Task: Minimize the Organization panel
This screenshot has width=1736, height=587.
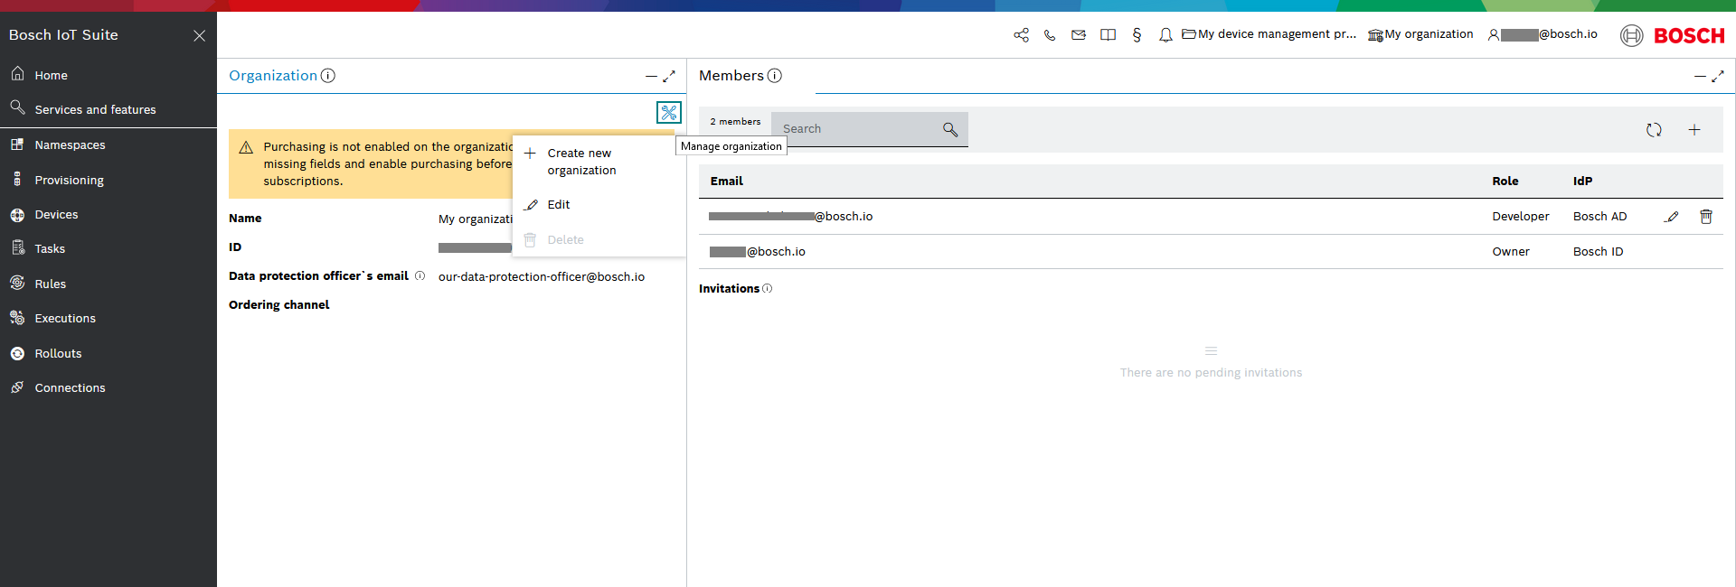Action: pos(651,77)
